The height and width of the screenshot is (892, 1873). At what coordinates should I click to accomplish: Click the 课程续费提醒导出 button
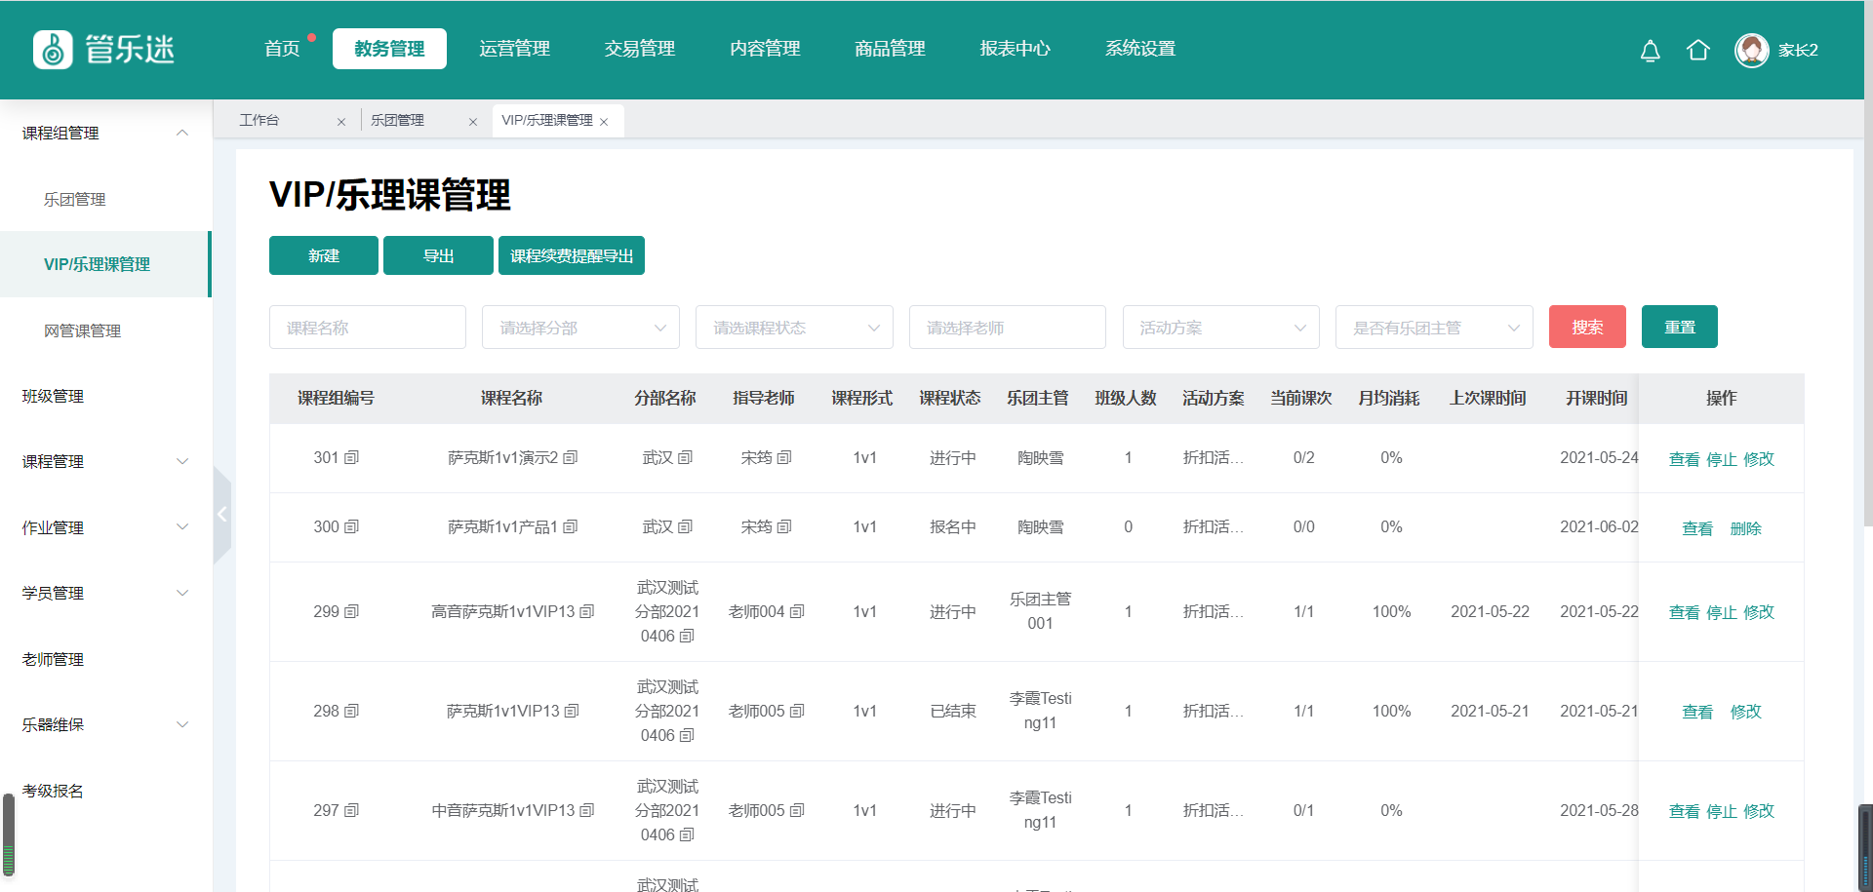point(571,255)
